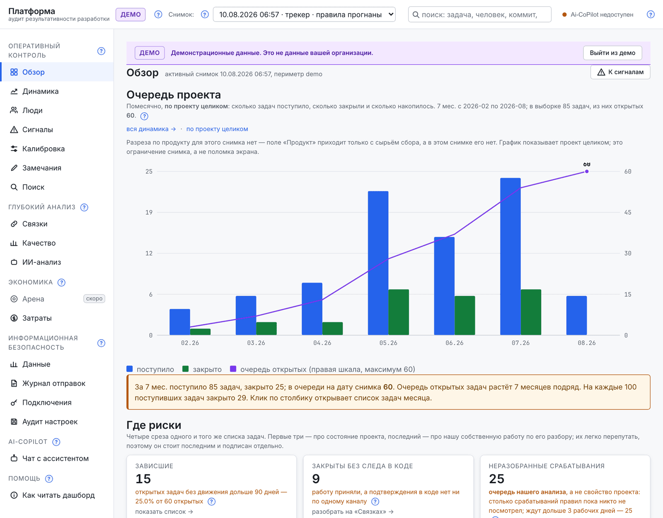Viewport: 663px width, 518px height.
Task: Click the ДЕМО badge in header
Action: (131, 15)
